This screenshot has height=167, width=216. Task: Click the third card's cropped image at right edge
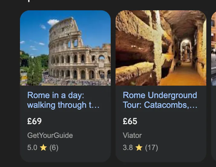214,48
